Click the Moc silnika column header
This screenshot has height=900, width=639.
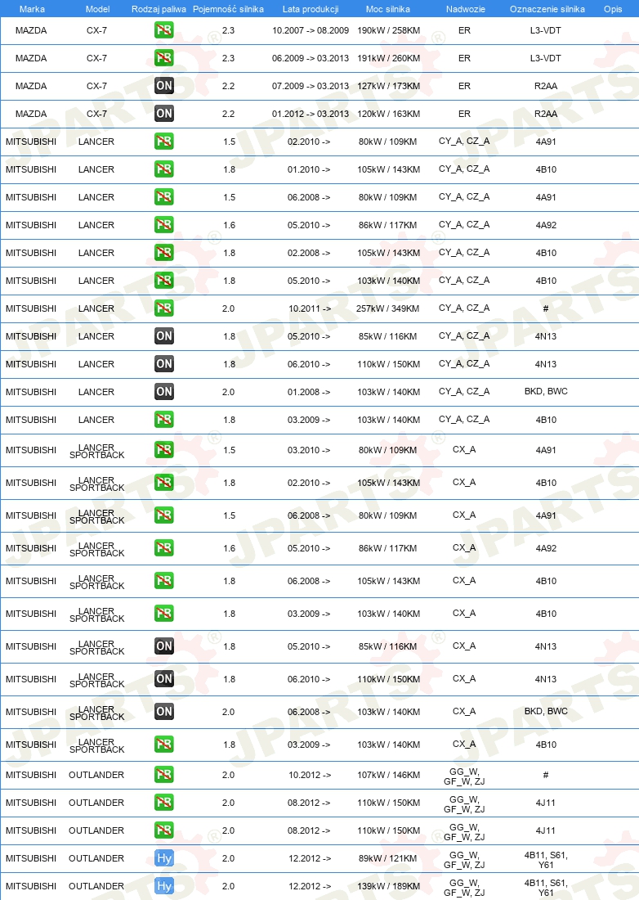pyautogui.click(x=388, y=9)
